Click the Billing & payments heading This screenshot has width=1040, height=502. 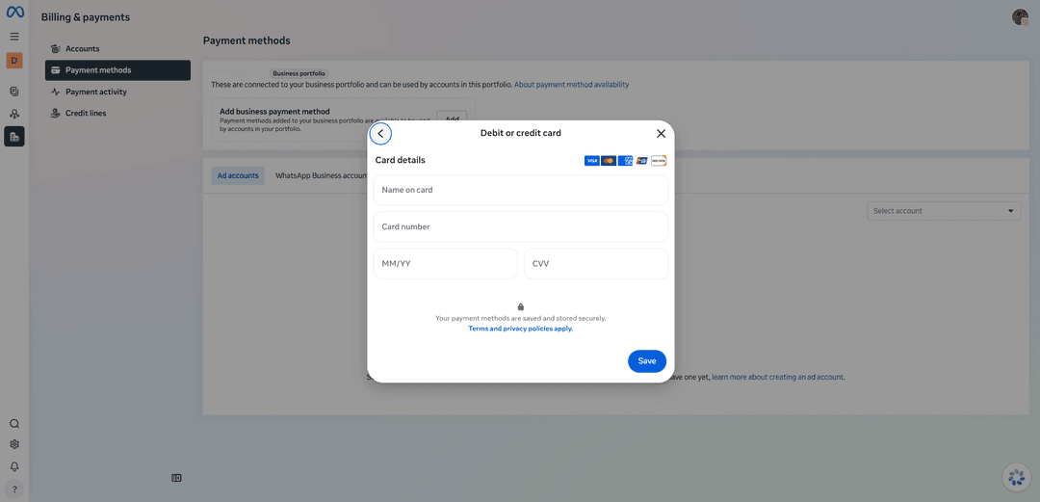pos(86,17)
